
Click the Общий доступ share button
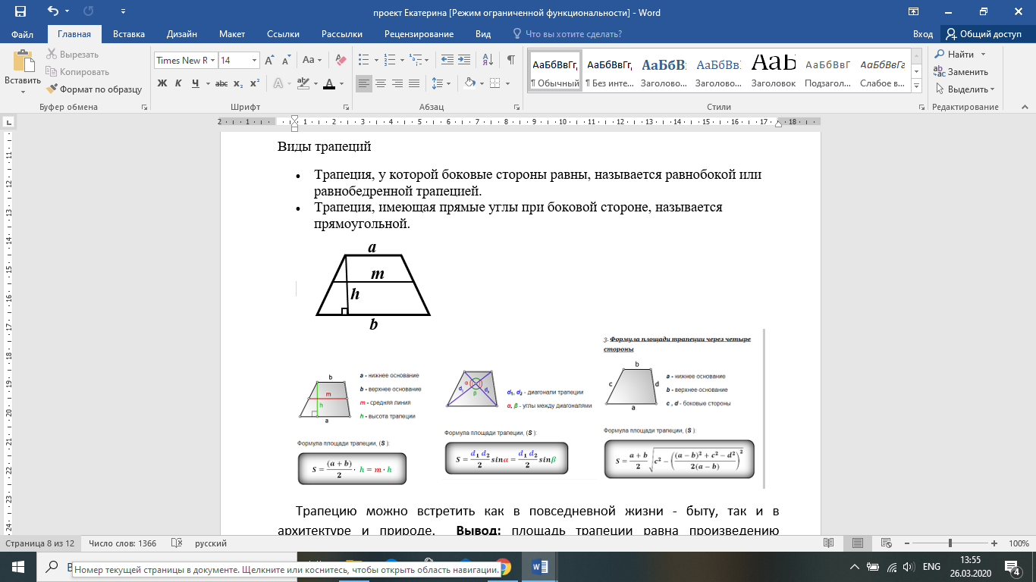click(983, 34)
